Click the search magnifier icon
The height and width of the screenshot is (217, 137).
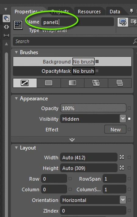click(135, 41)
